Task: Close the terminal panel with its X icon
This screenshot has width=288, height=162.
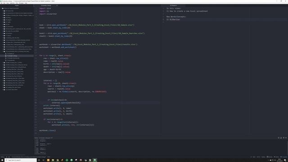Action: point(286,138)
